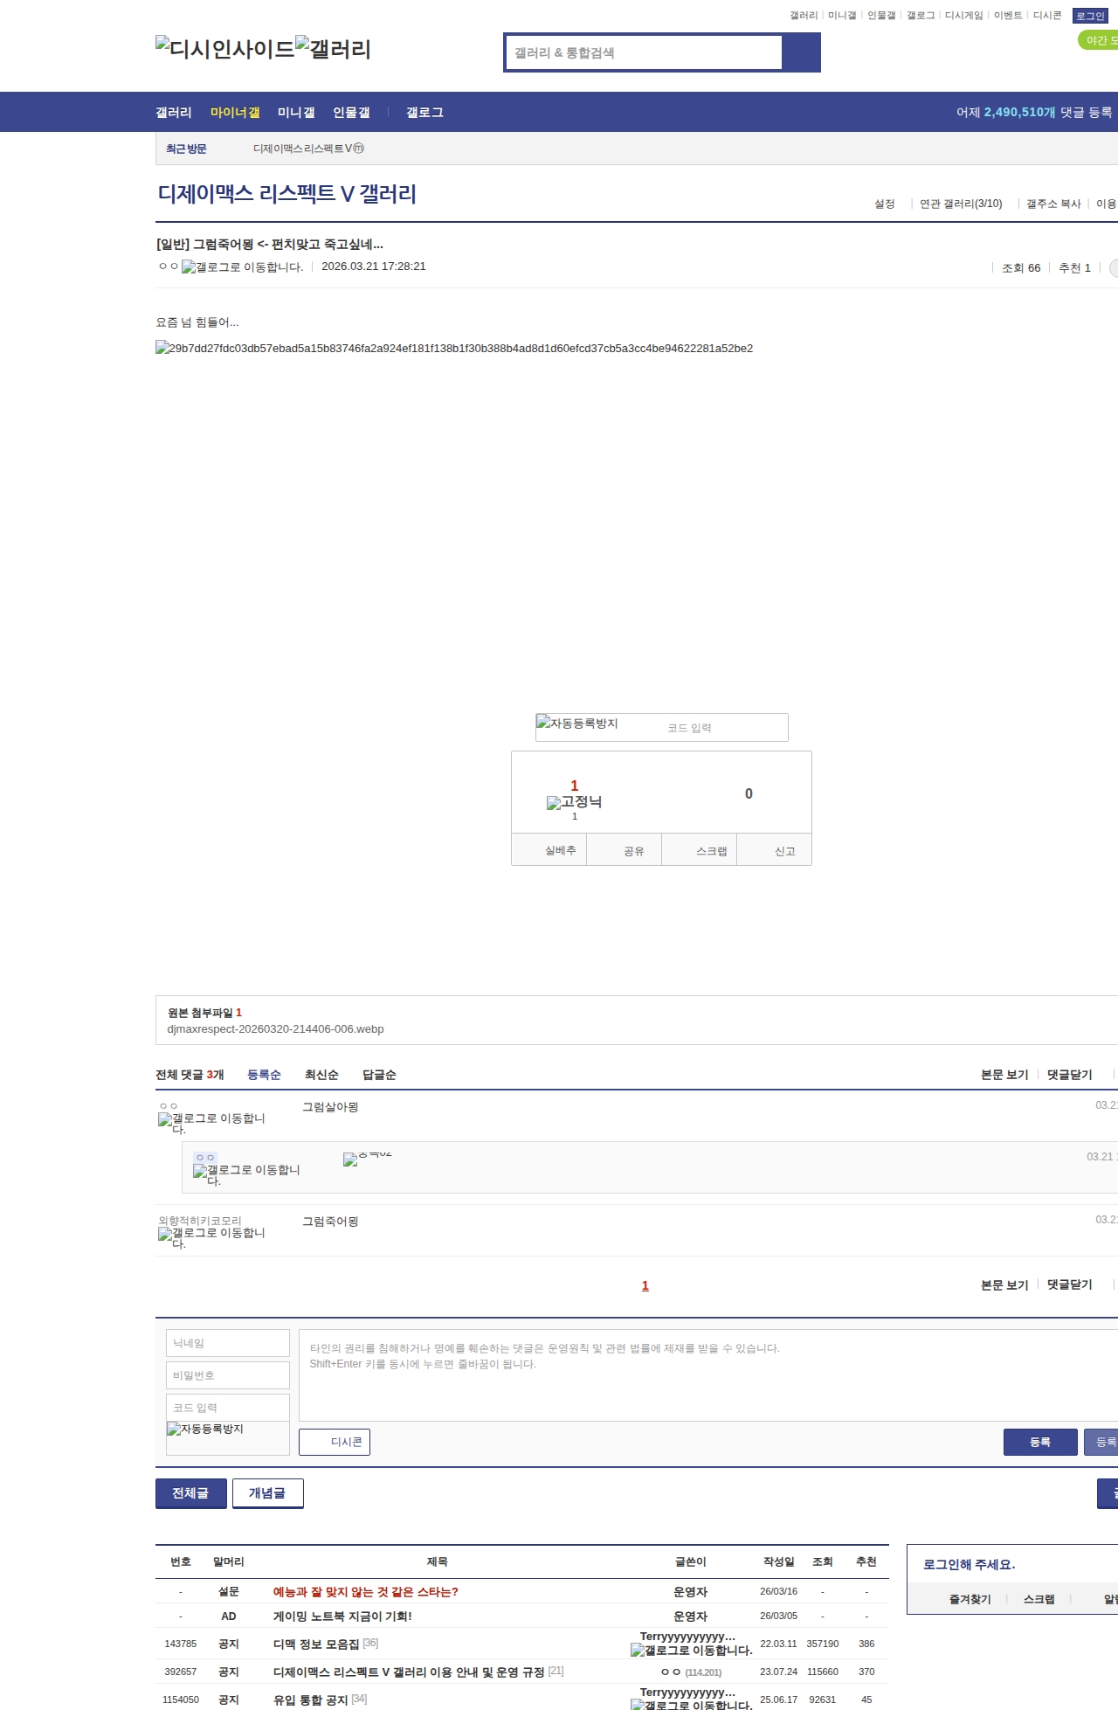Select 미니갤 in the blue navigation bar
The image size is (1118, 1710).
[x=296, y=113]
